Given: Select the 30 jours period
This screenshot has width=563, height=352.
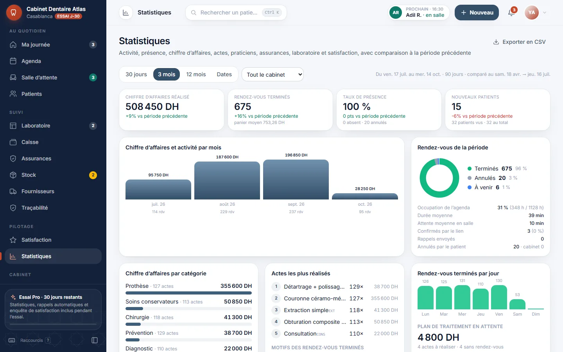Looking at the screenshot, I should point(136,74).
